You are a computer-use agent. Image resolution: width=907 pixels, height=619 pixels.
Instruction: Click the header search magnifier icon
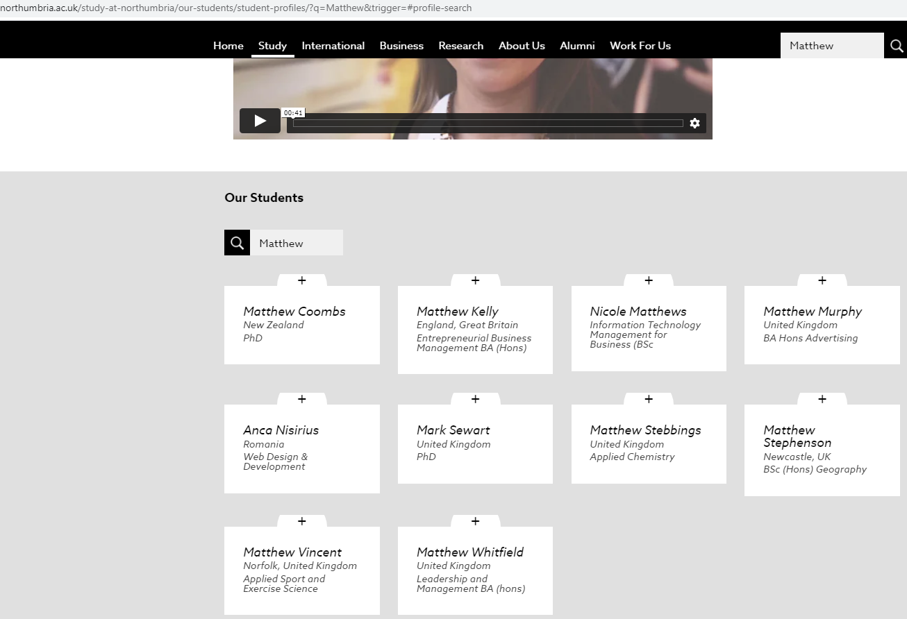pyautogui.click(x=896, y=46)
